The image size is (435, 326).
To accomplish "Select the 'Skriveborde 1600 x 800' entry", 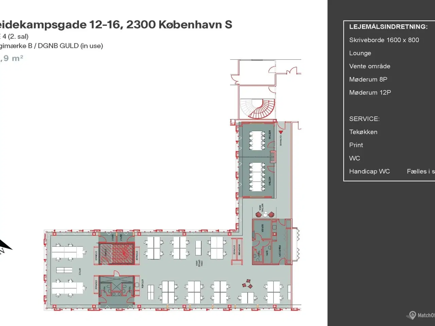I will pyautogui.click(x=384, y=40).
